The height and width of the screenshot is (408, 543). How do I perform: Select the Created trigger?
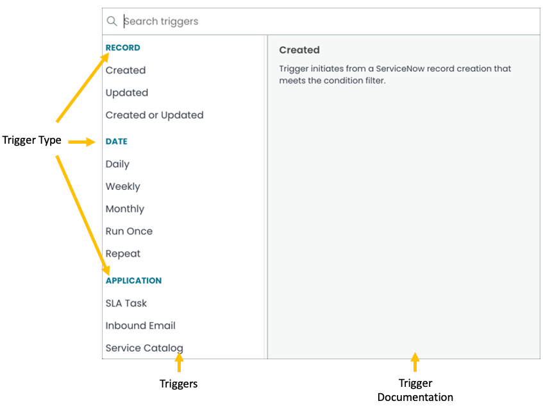coord(126,71)
